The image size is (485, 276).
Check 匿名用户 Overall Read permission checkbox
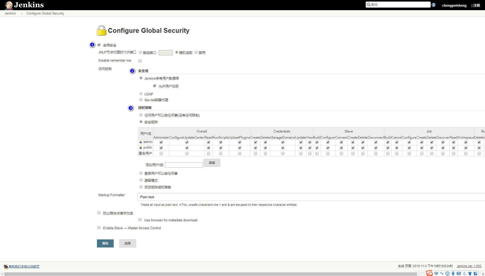209,153
